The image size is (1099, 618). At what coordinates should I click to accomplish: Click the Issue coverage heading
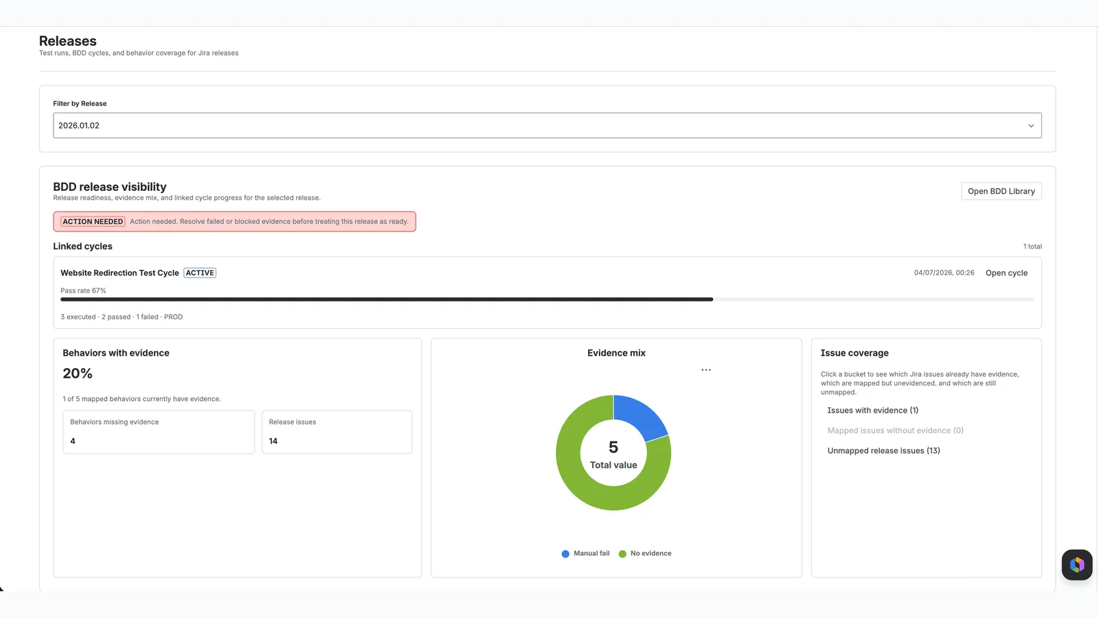[854, 353]
